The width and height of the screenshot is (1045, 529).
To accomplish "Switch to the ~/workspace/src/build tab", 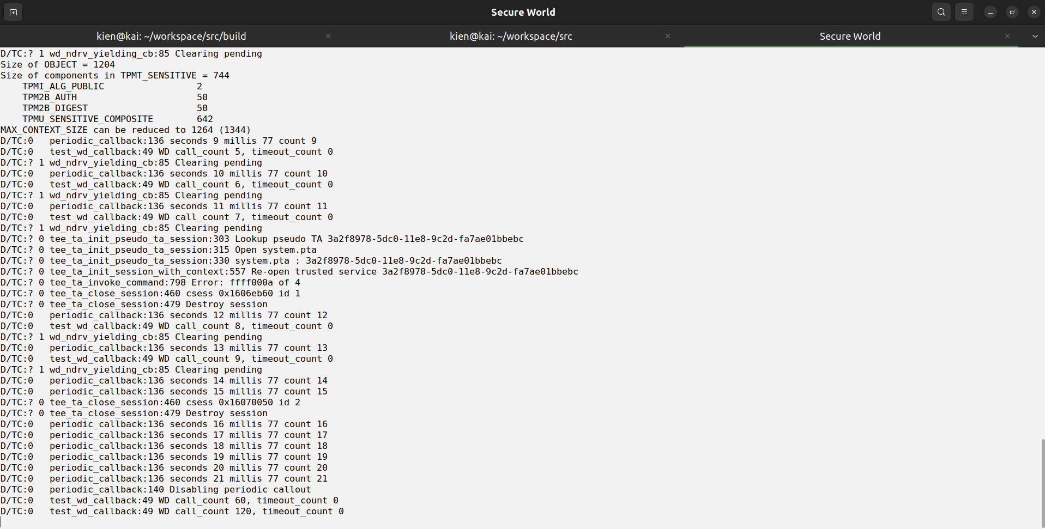I will (171, 36).
